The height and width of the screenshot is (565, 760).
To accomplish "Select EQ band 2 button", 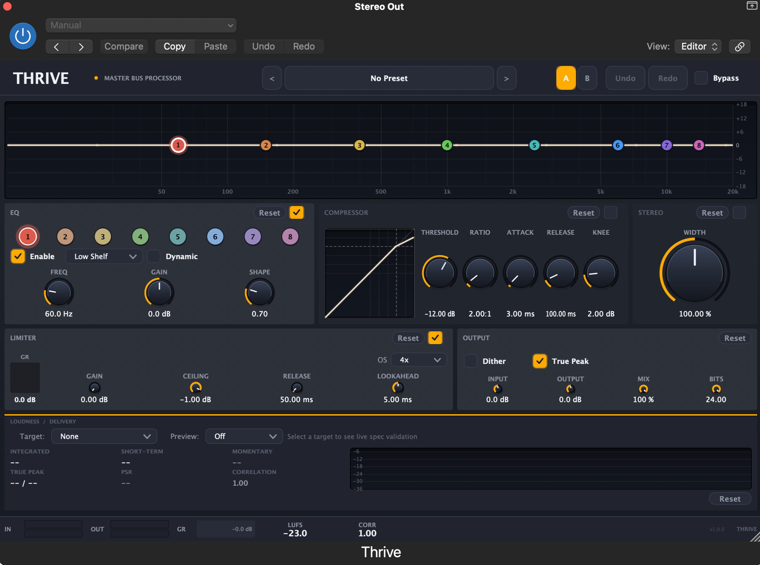I will point(65,236).
